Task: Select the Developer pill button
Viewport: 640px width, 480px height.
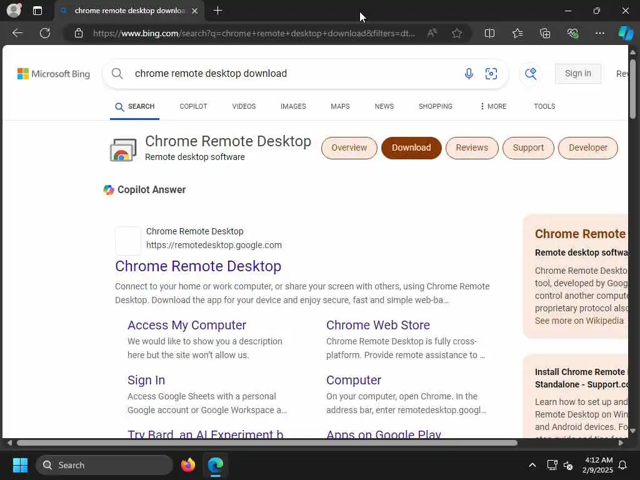Action: coord(587,147)
